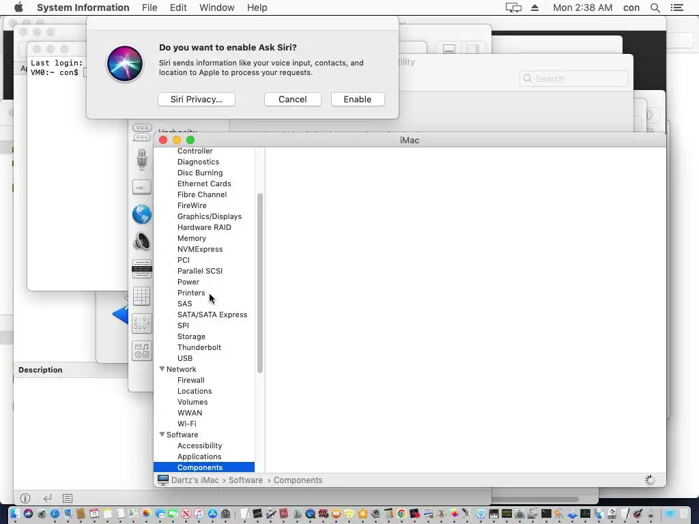Select Wi-Fi under Network

tap(187, 424)
